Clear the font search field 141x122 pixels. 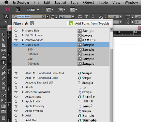(x=44, y=17)
